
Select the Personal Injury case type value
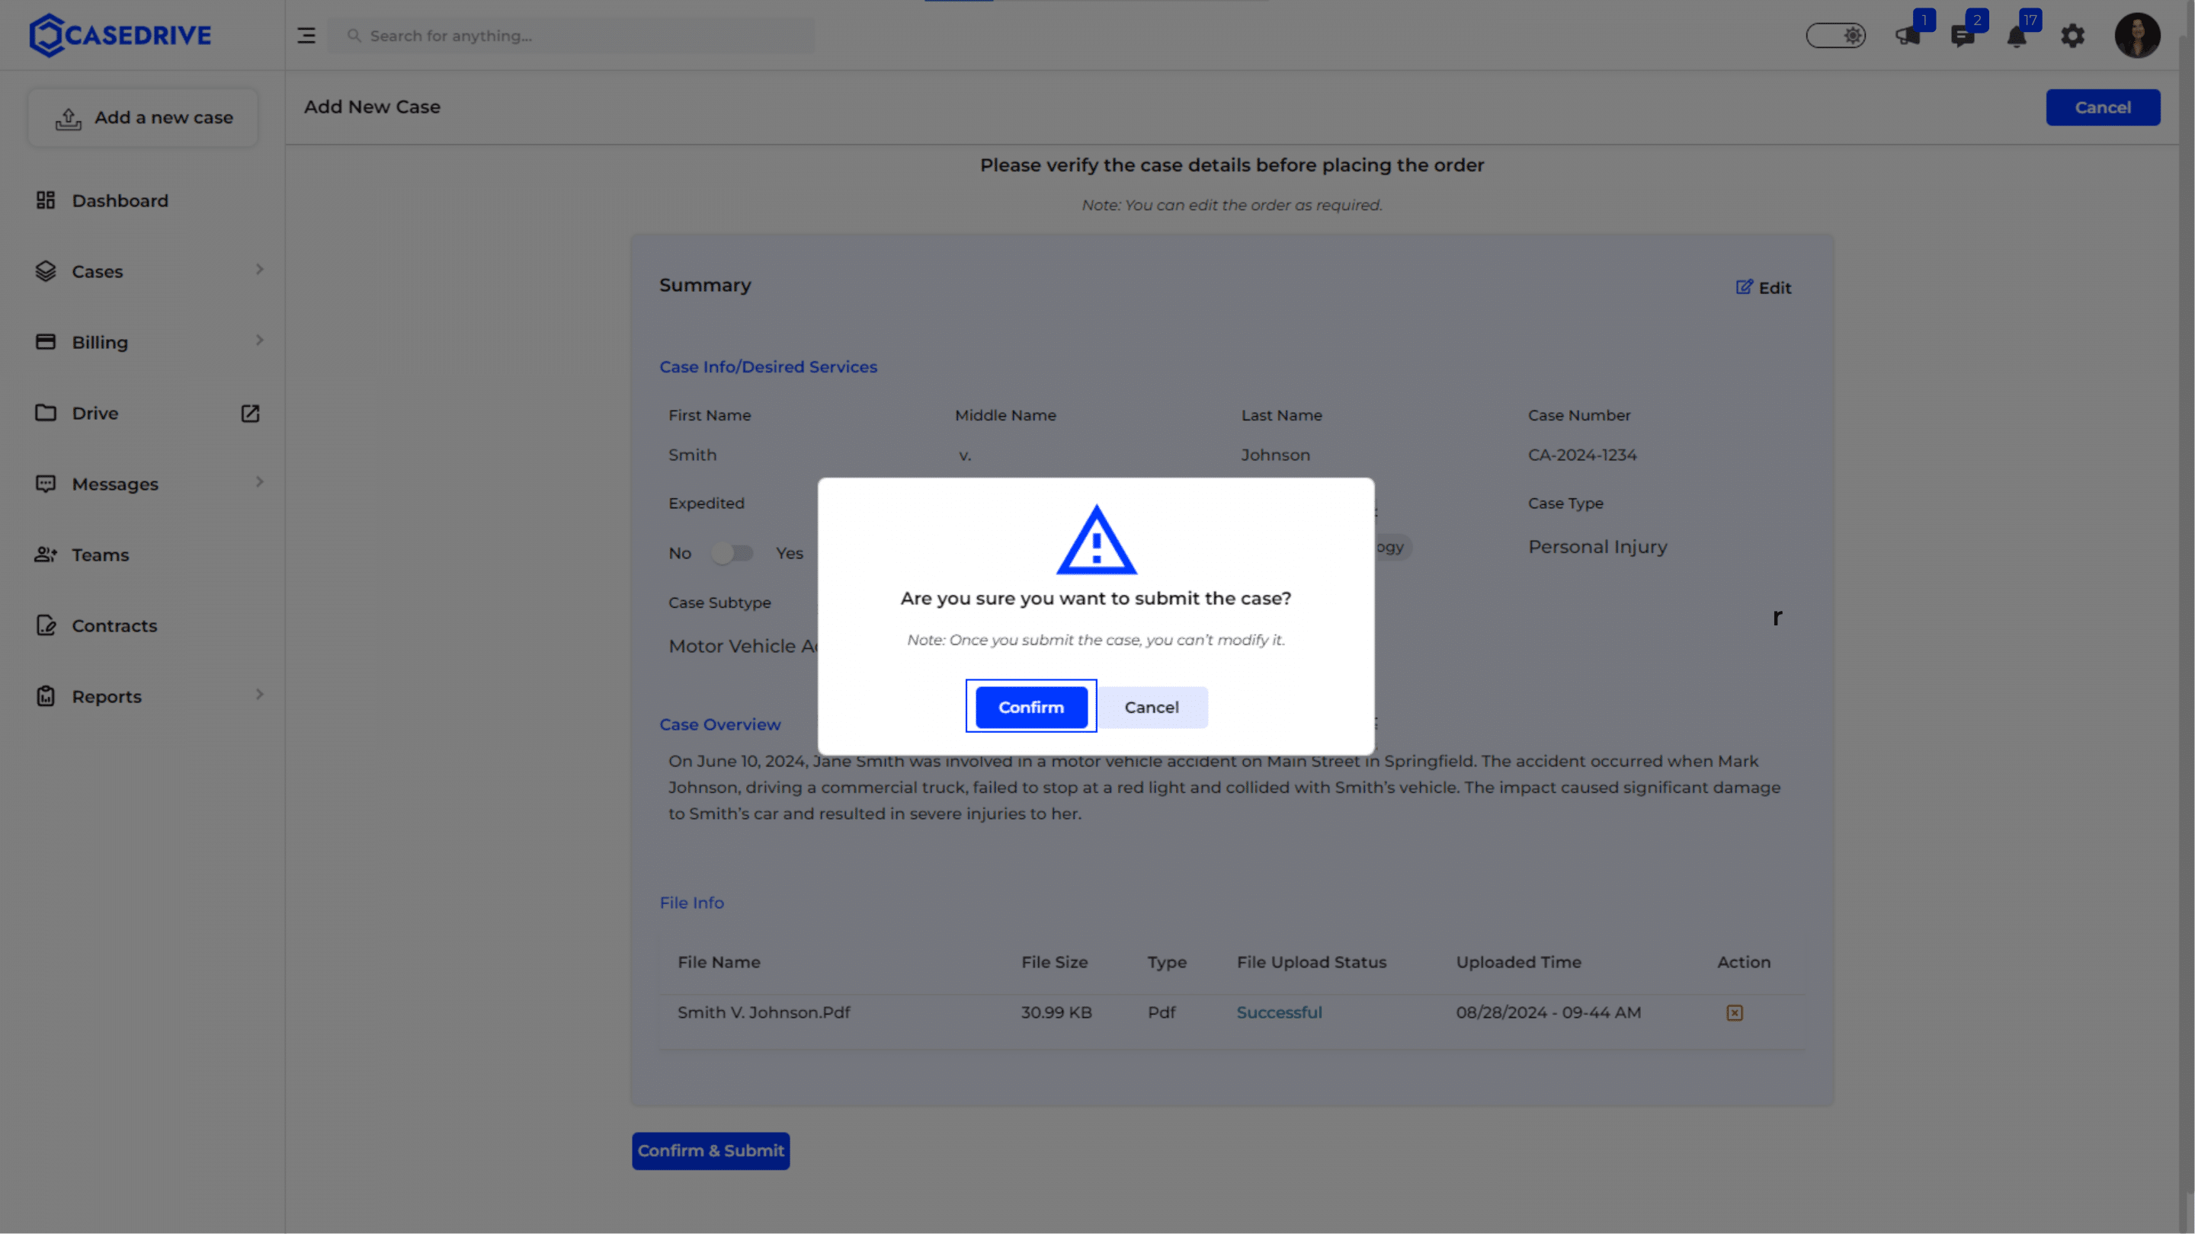click(1597, 547)
